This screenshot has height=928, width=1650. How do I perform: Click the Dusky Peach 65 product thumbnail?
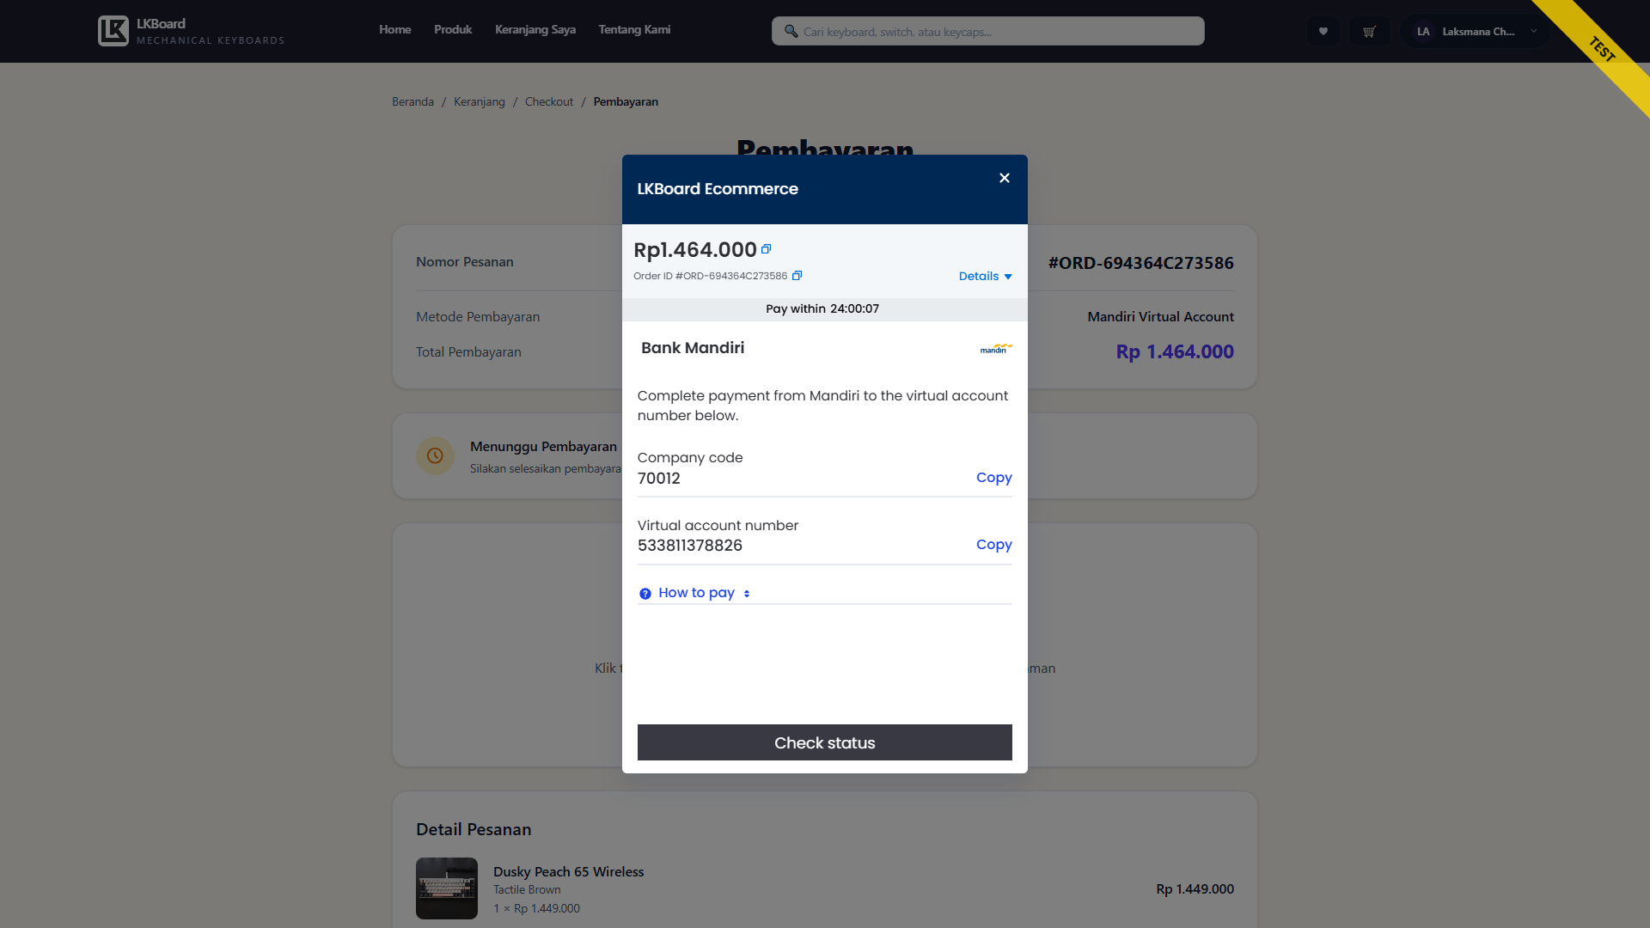point(446,888)
